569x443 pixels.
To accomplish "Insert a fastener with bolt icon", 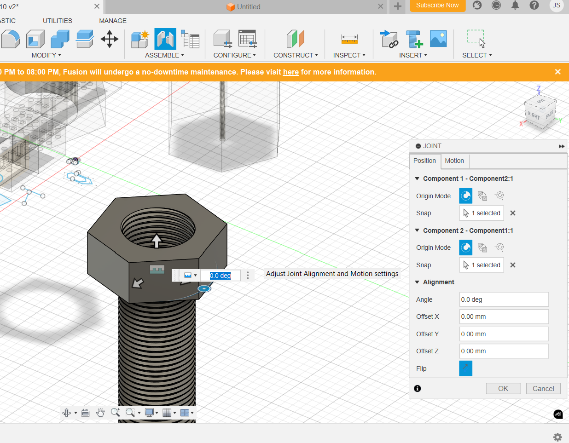I will click(x=414, y=39).
